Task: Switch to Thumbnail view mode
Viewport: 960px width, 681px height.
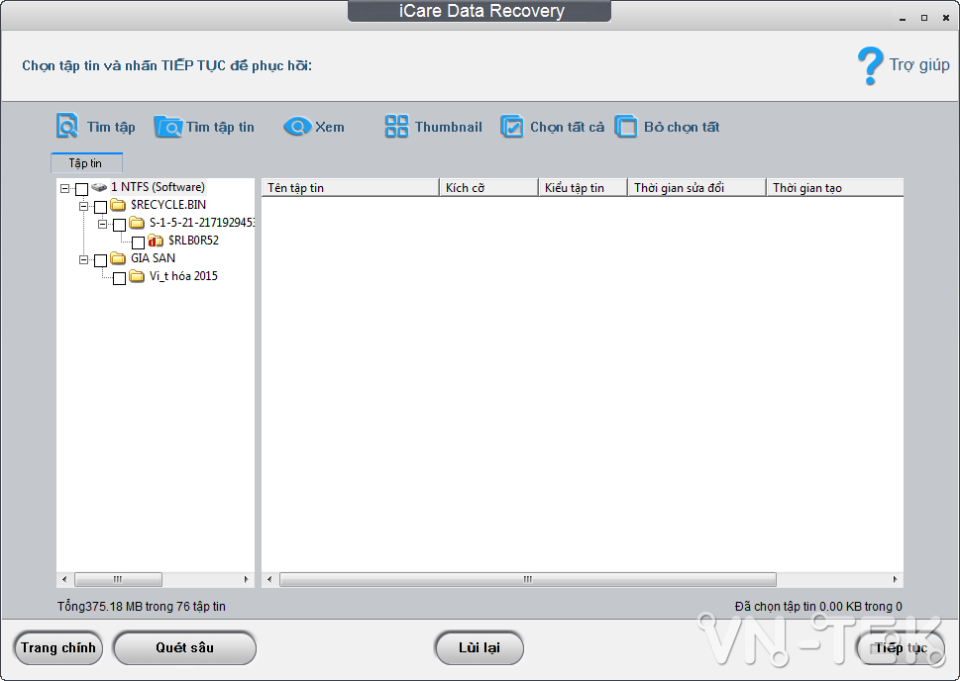Action: [x=396, y=126]
